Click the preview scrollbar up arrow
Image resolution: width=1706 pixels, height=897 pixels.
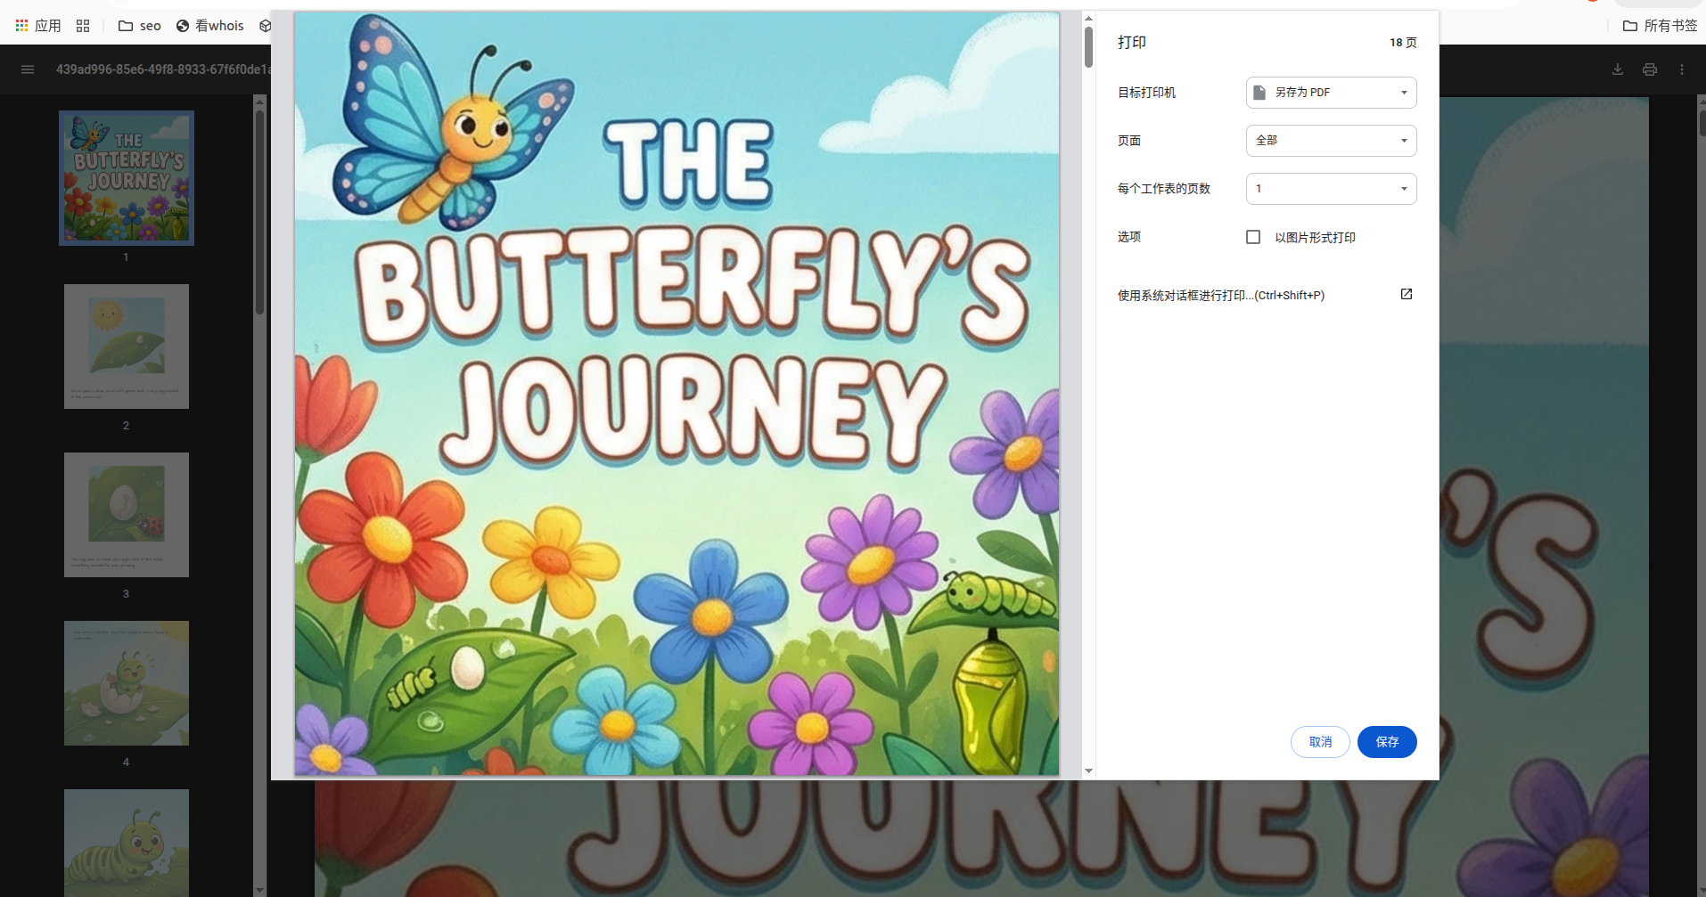click(1088, 18)
